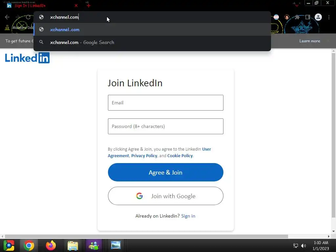Viewport: 336px width, 252px height.
Task: Click the scroll up arrow on vertical scrollbar
Action: click(333, 51)
